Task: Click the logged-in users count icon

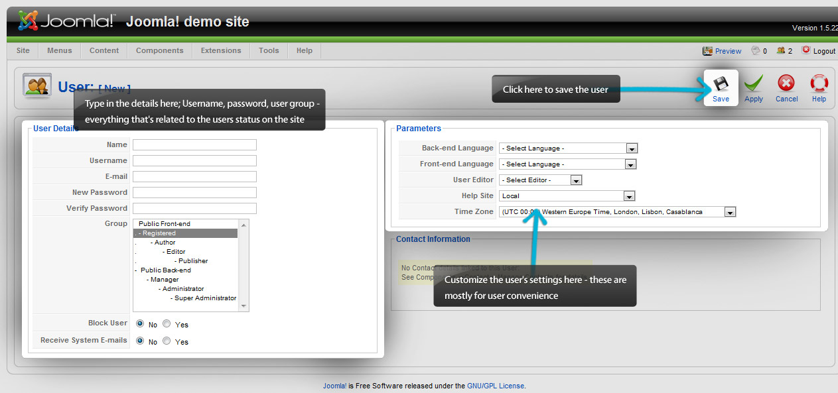Action: point(781,50)
